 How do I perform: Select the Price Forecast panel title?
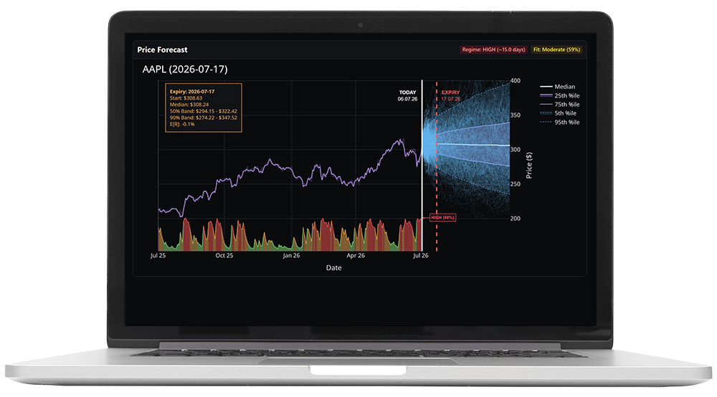(x=162, y=49)
